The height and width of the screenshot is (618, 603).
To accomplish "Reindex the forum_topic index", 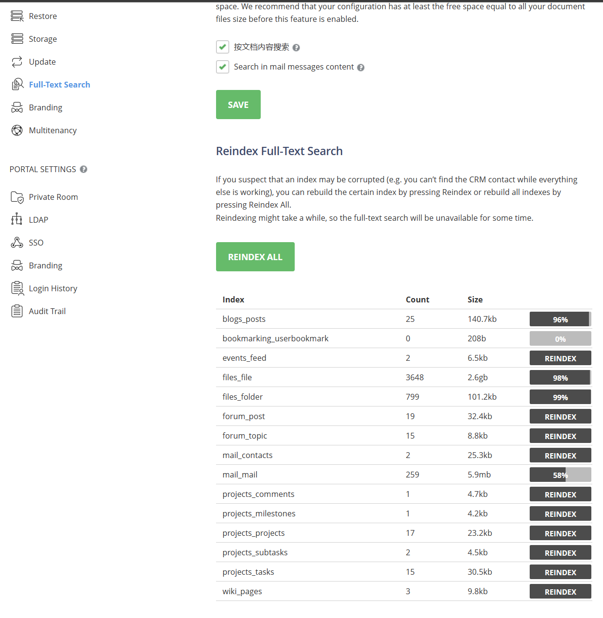I will tap(560, 436).
